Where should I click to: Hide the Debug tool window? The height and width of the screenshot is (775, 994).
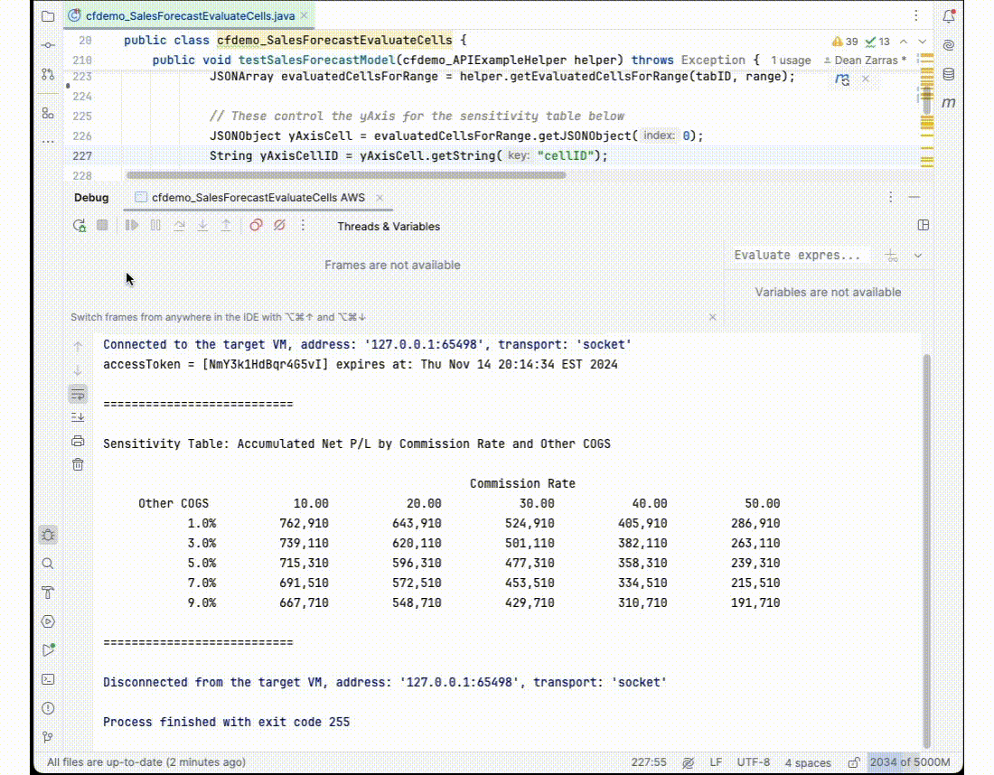click(914, 197)
